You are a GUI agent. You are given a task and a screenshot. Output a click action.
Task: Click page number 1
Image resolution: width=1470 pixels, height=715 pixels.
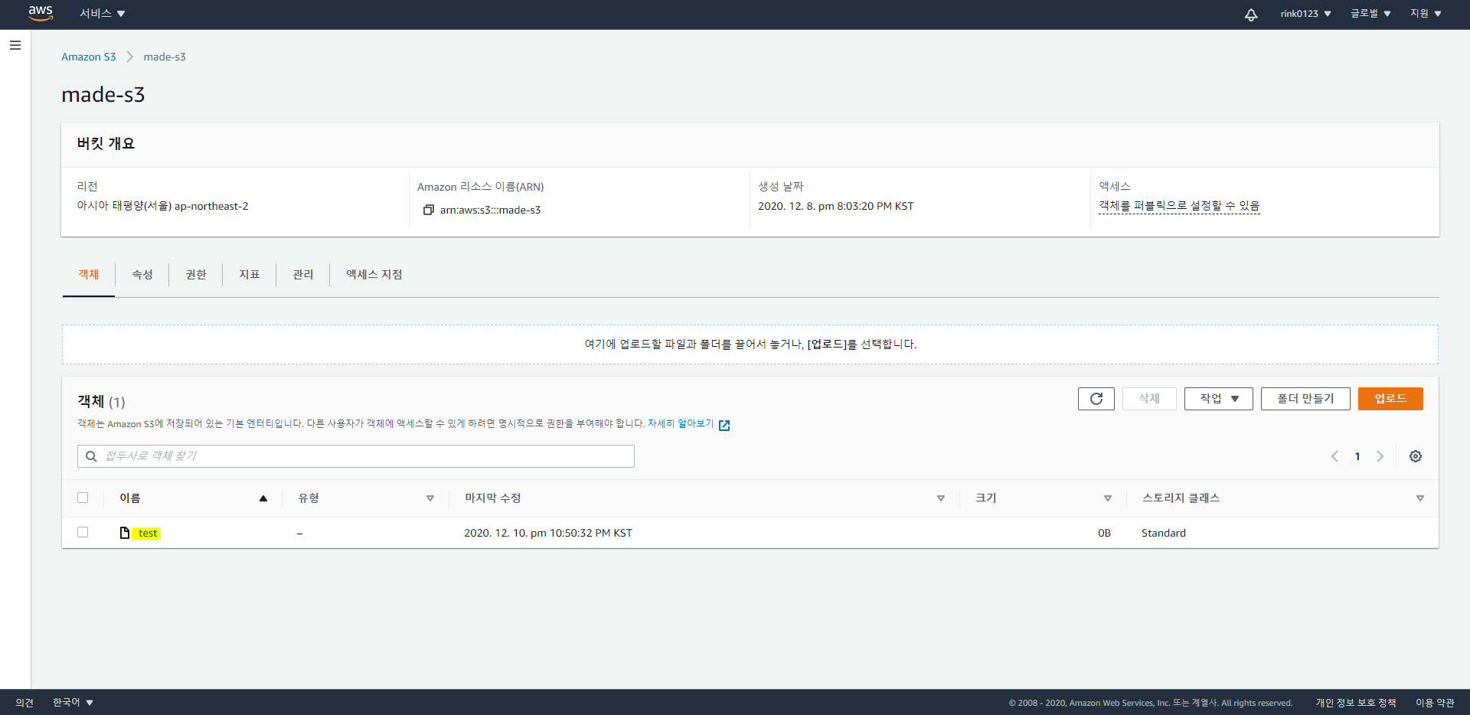point(1357,456)
